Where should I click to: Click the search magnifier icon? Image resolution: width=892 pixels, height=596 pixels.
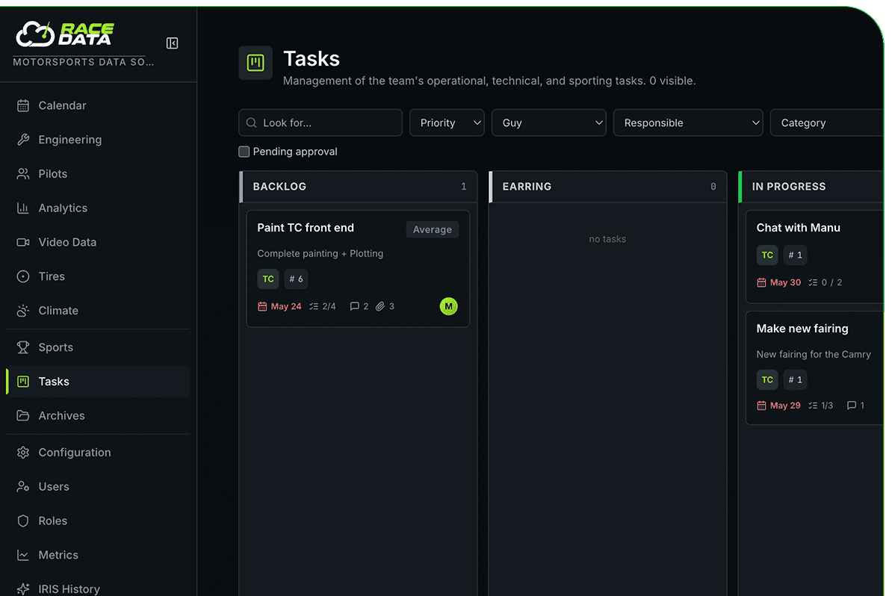(251, 122)
